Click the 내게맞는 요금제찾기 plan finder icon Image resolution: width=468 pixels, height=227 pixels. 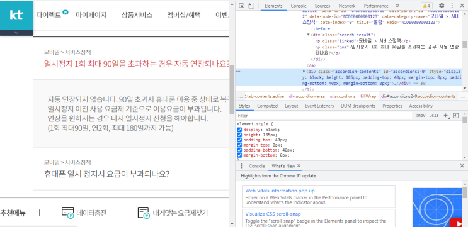click(143, 213)
